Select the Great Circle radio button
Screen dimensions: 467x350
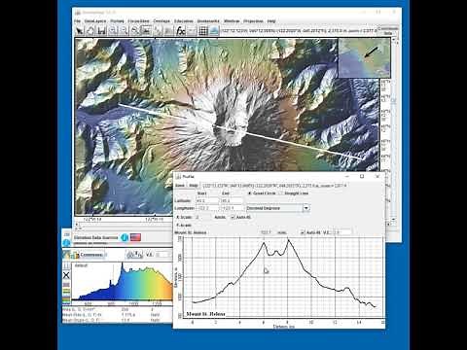pos(250,193)
